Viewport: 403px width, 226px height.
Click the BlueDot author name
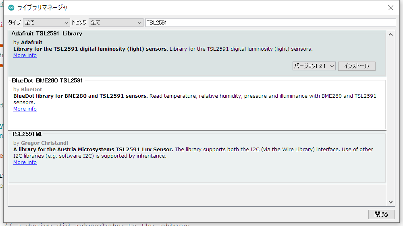click(x=31, y=89)
